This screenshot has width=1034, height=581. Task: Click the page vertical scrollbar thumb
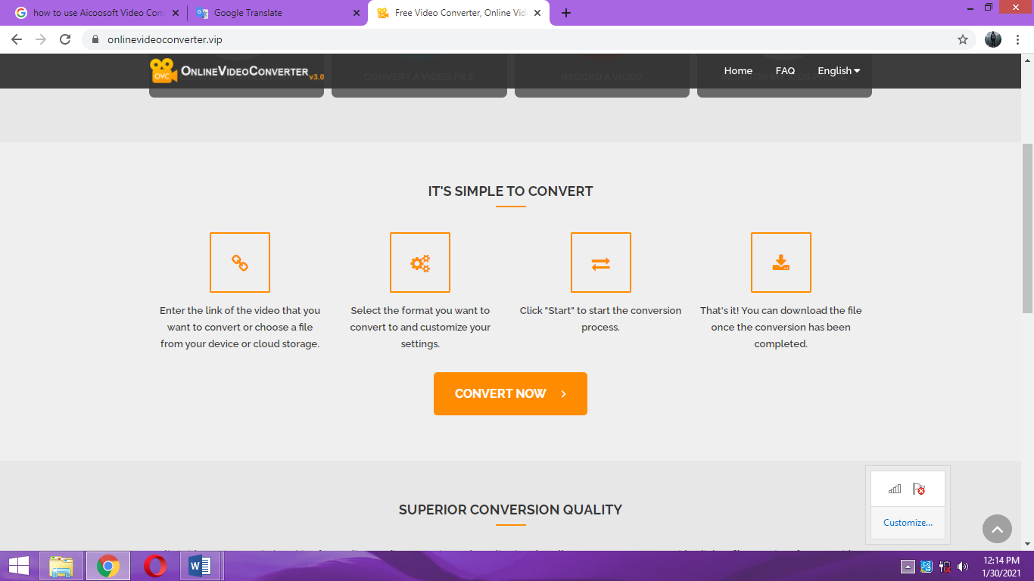1027,227
